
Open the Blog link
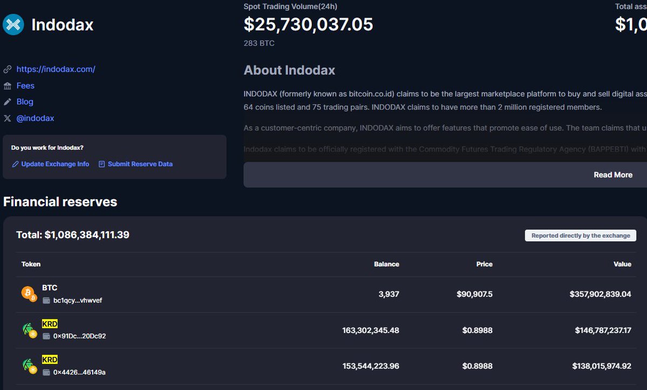pos(25,102)
